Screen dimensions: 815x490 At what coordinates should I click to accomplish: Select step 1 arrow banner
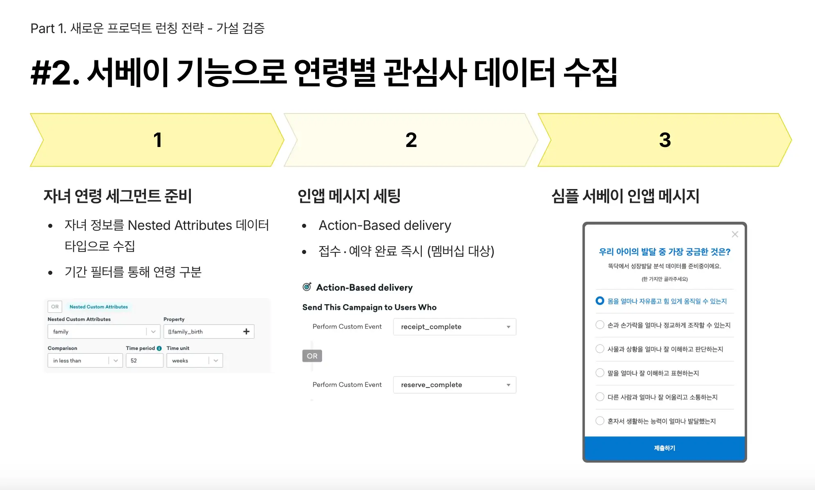pyautogui.click(x=157, y=140)
